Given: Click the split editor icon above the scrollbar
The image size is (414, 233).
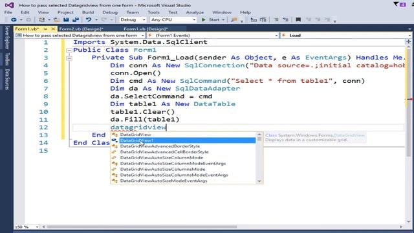Looking at the screenshot, I should (408, 41).
